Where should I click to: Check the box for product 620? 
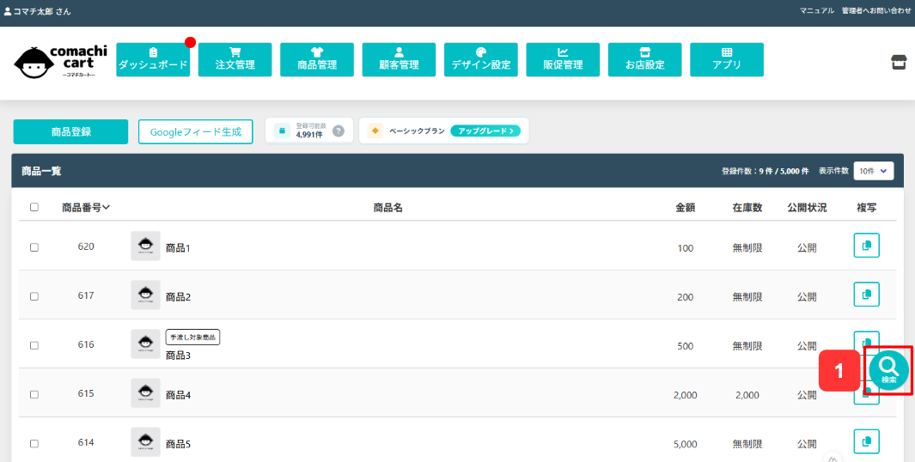coord(34,246)
